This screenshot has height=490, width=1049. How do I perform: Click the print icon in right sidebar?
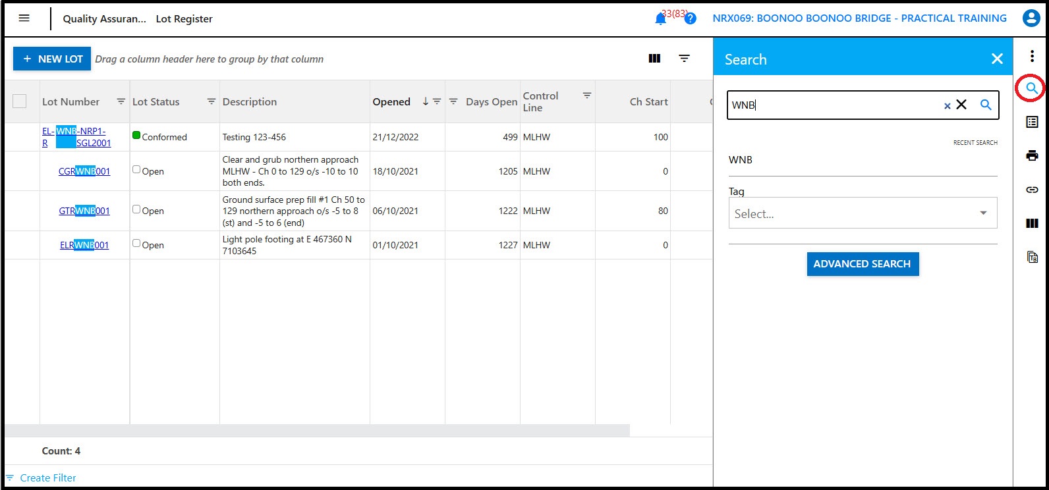click(x=1032, y=156)
